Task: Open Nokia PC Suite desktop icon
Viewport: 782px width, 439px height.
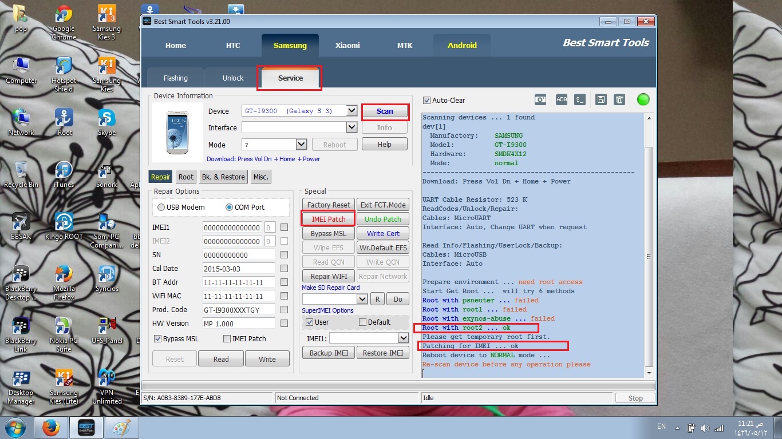Action: (x=64, y=335)
